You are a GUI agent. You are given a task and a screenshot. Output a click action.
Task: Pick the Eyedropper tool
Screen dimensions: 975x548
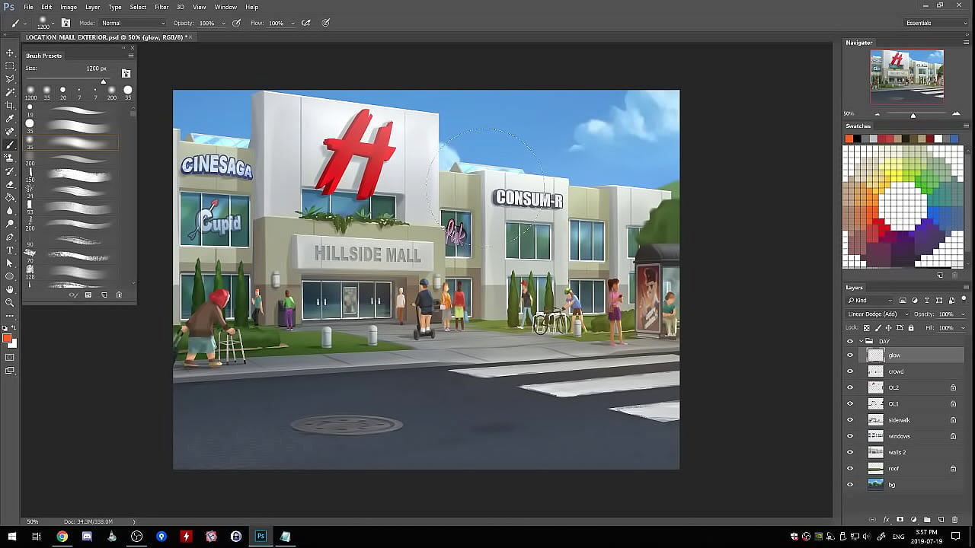(x=10, y=118)
